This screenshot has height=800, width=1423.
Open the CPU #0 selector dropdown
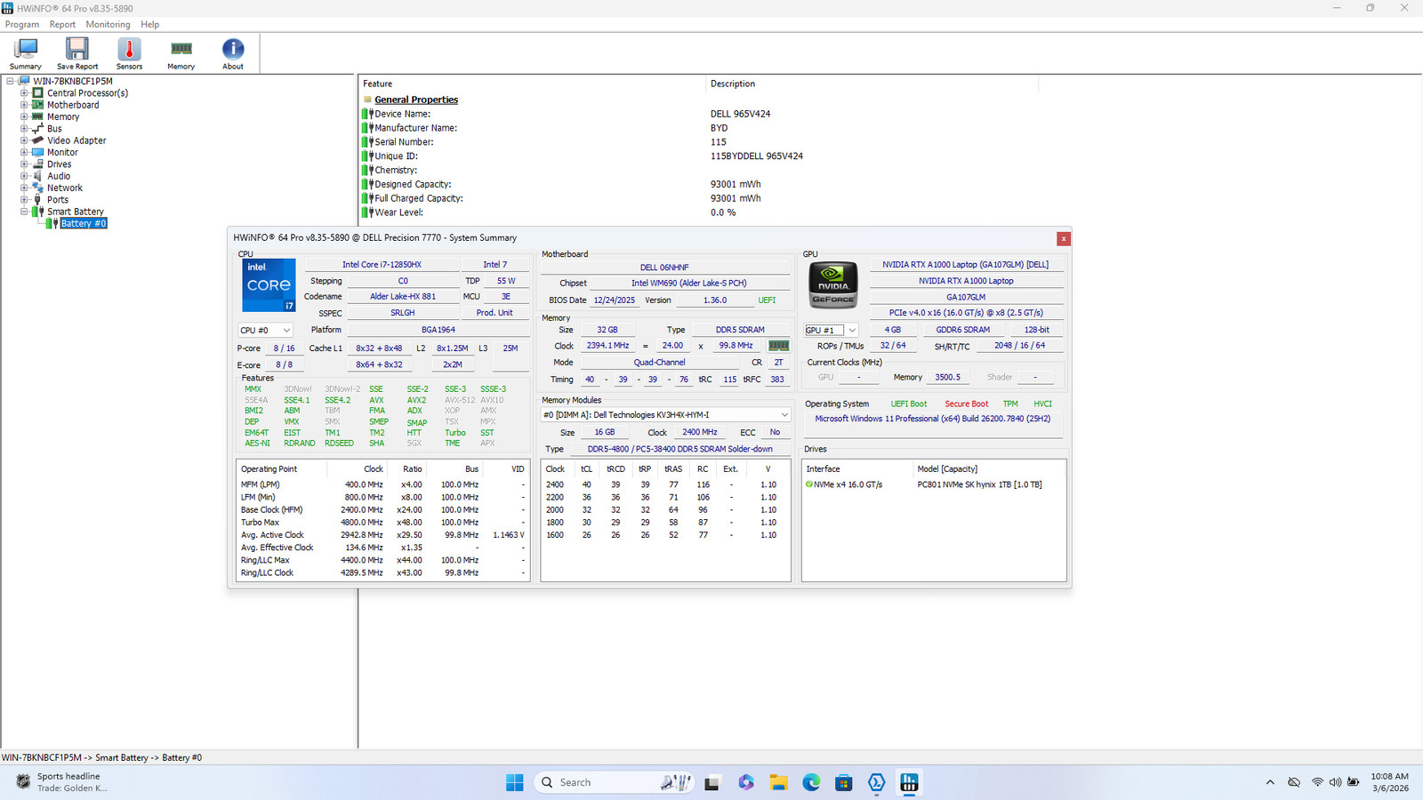(x=265, y=330)
